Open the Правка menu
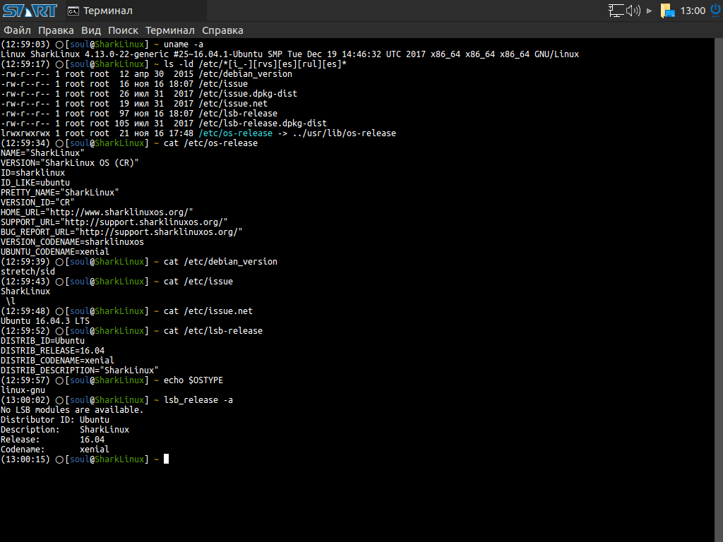The height and width of the screenshot is (542, 723). click(56, 30)
